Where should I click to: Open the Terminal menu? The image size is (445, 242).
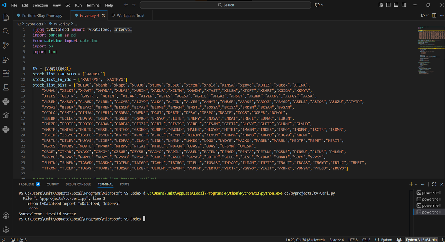tap(93, 5)
